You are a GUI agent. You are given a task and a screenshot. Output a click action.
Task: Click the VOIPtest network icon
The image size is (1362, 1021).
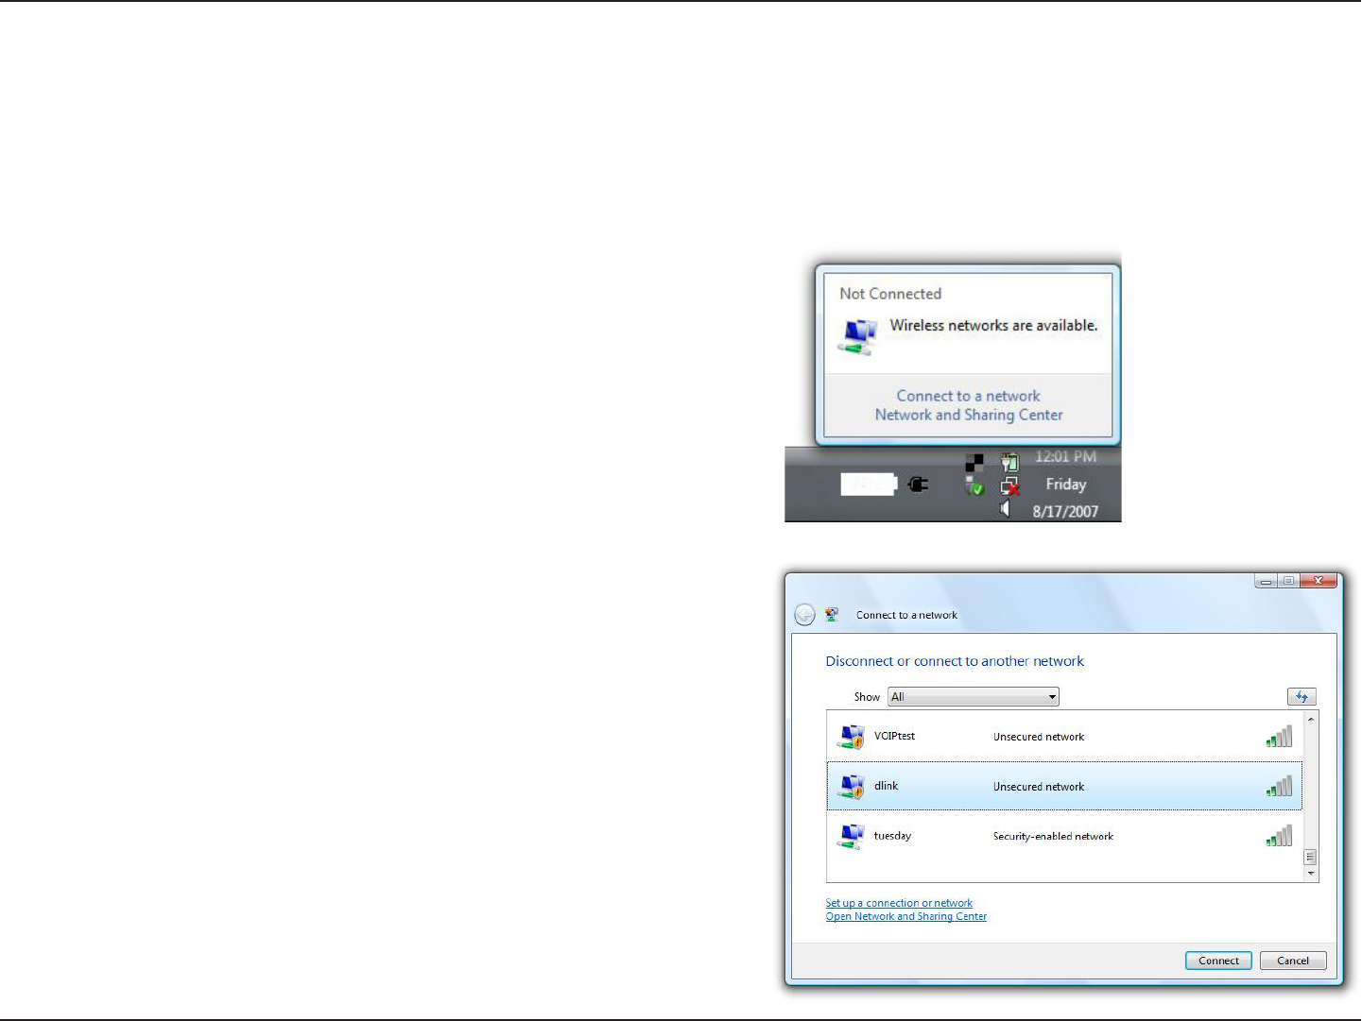[x=851, y=737]
